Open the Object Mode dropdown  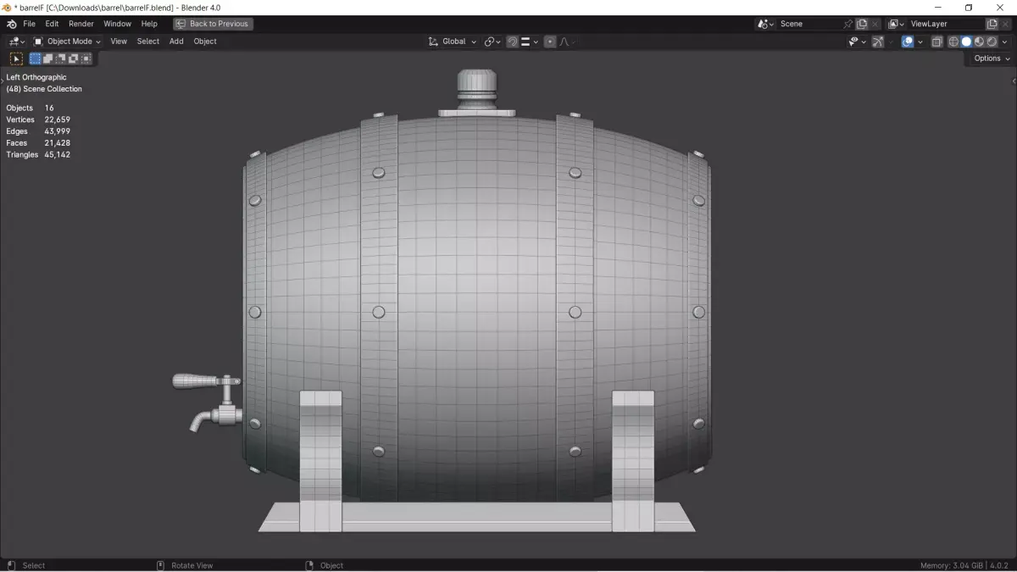click(67, 42)
